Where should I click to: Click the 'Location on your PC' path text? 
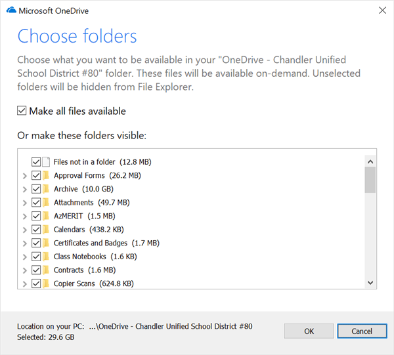tap(135, 326)
